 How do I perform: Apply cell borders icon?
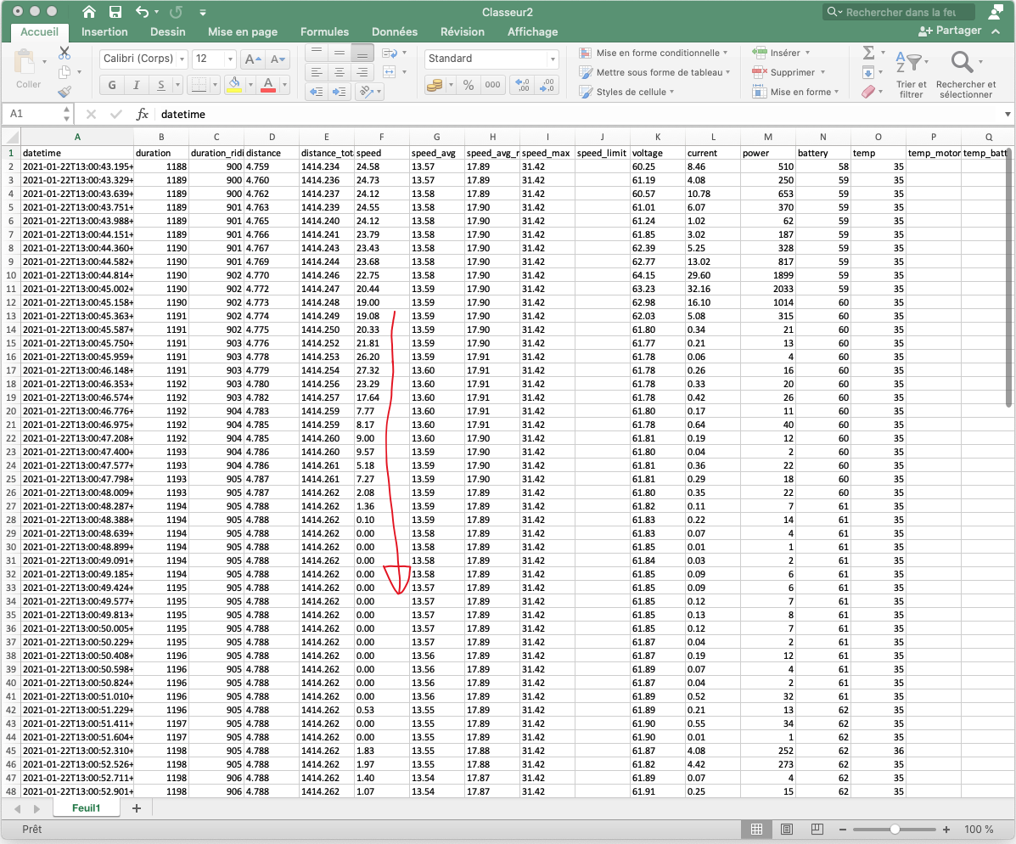tap(199, 85)
